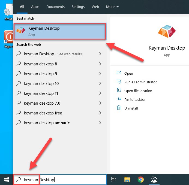189x185 pixels.
Task: Pin Keyman Desktop to taskbar
Action: click(135, 99)
